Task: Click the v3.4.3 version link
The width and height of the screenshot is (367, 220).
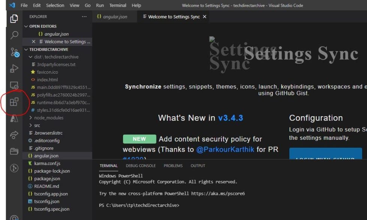Action: pos(230,118)
